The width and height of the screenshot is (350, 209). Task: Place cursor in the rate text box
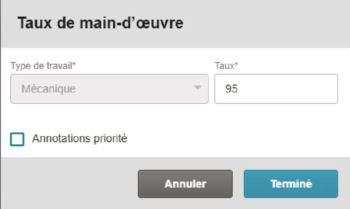pos(276,89)
